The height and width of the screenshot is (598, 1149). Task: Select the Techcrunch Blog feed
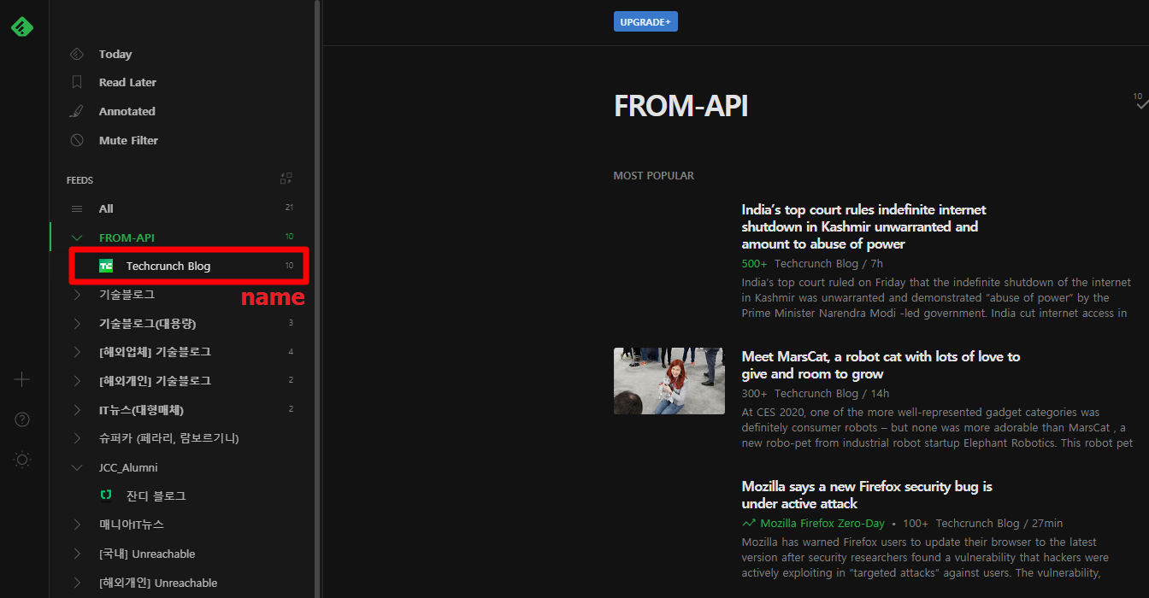pos(168,266)
